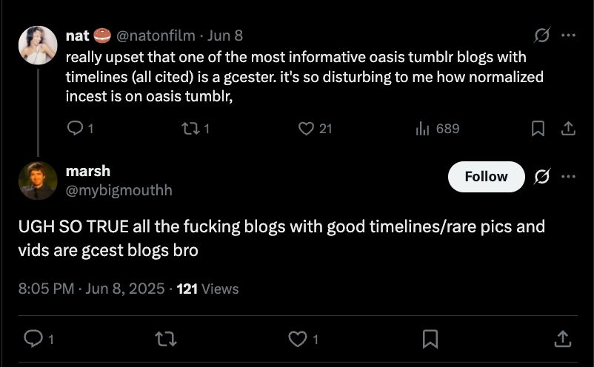This screenshot has height=367, width=594.
Task: Bookmark nat's tweet
Action: click(538, 129)
